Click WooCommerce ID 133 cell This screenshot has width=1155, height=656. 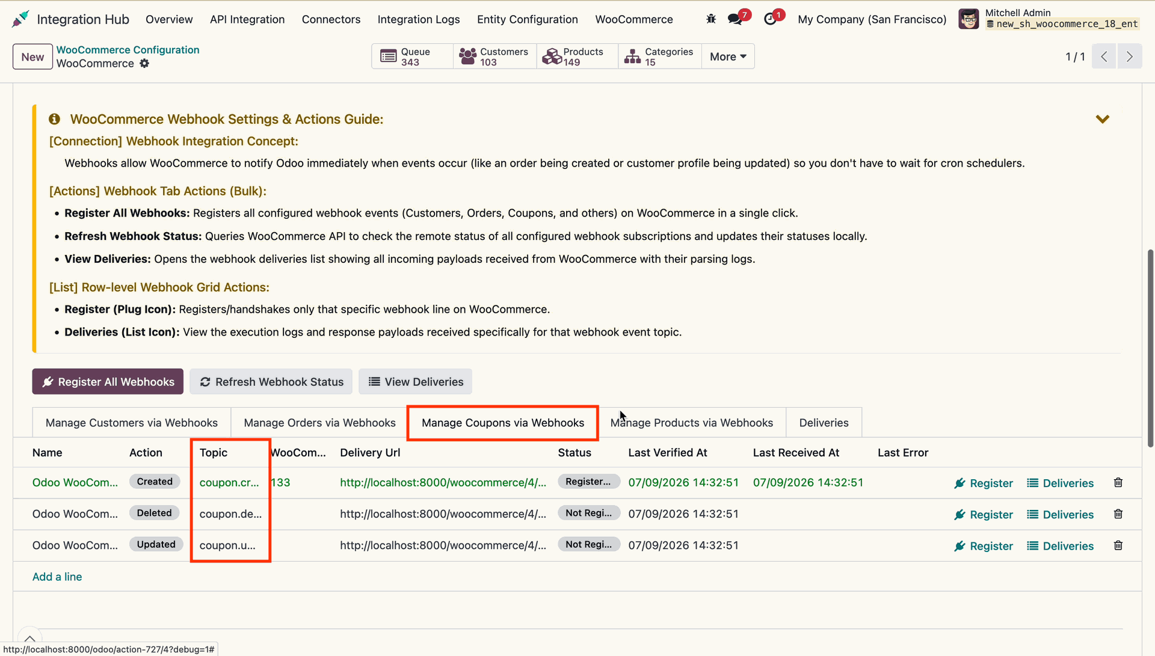(280, 483)
